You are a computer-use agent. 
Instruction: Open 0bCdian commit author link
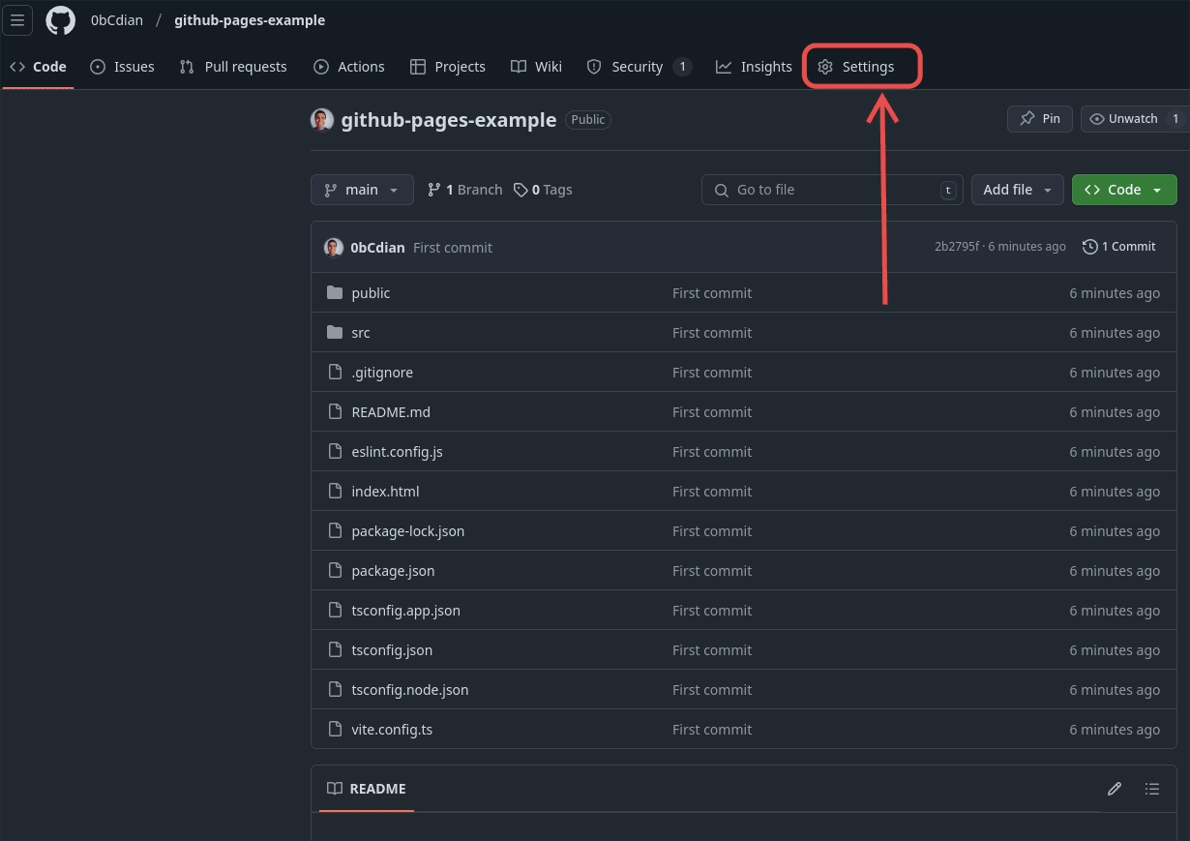tap(377, 248)
